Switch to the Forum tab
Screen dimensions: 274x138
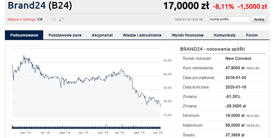252,35
